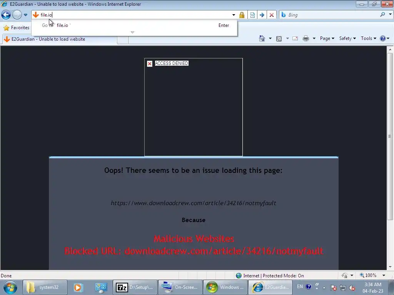Open the Home button dropdown arrow

(x=270, y=38)
